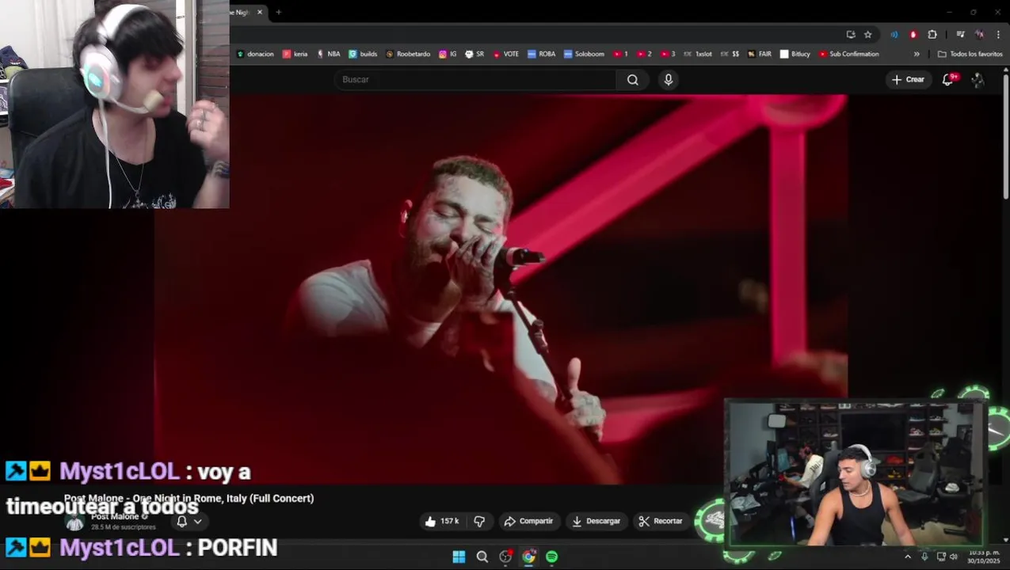Close the current browser tab

click(x=259, y=12)
